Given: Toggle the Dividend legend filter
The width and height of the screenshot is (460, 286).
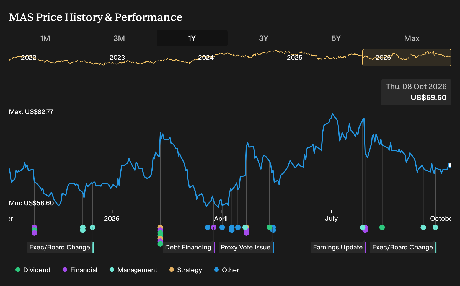Looking at the screenshot, I should click(x=33, y=270).
